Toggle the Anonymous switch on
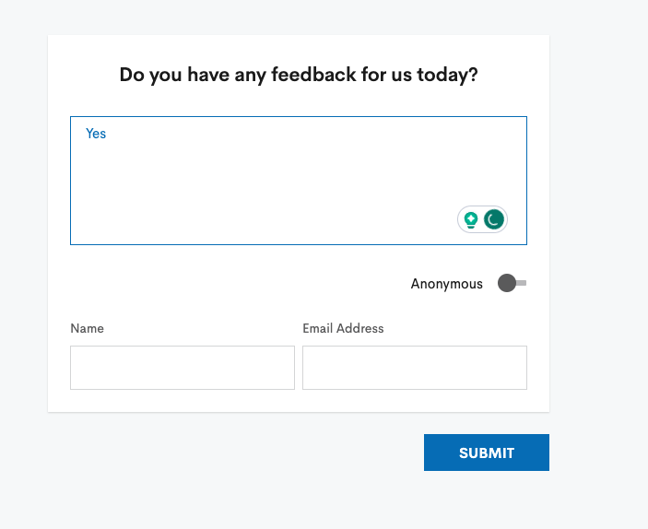Image resolution: width=648 pixels, height=529 pixels. tap(512, 283)
